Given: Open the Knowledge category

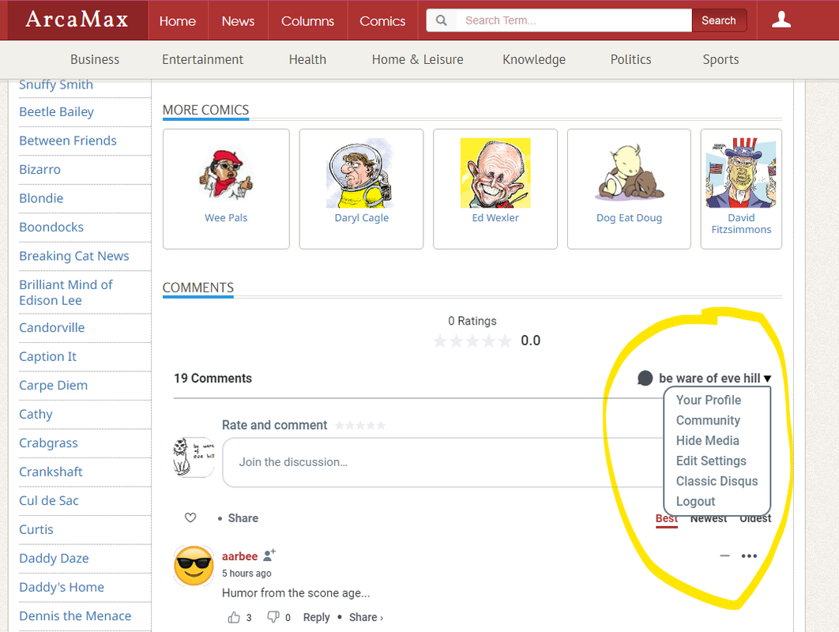Looking at the screenshot, I should coord(534,59).
